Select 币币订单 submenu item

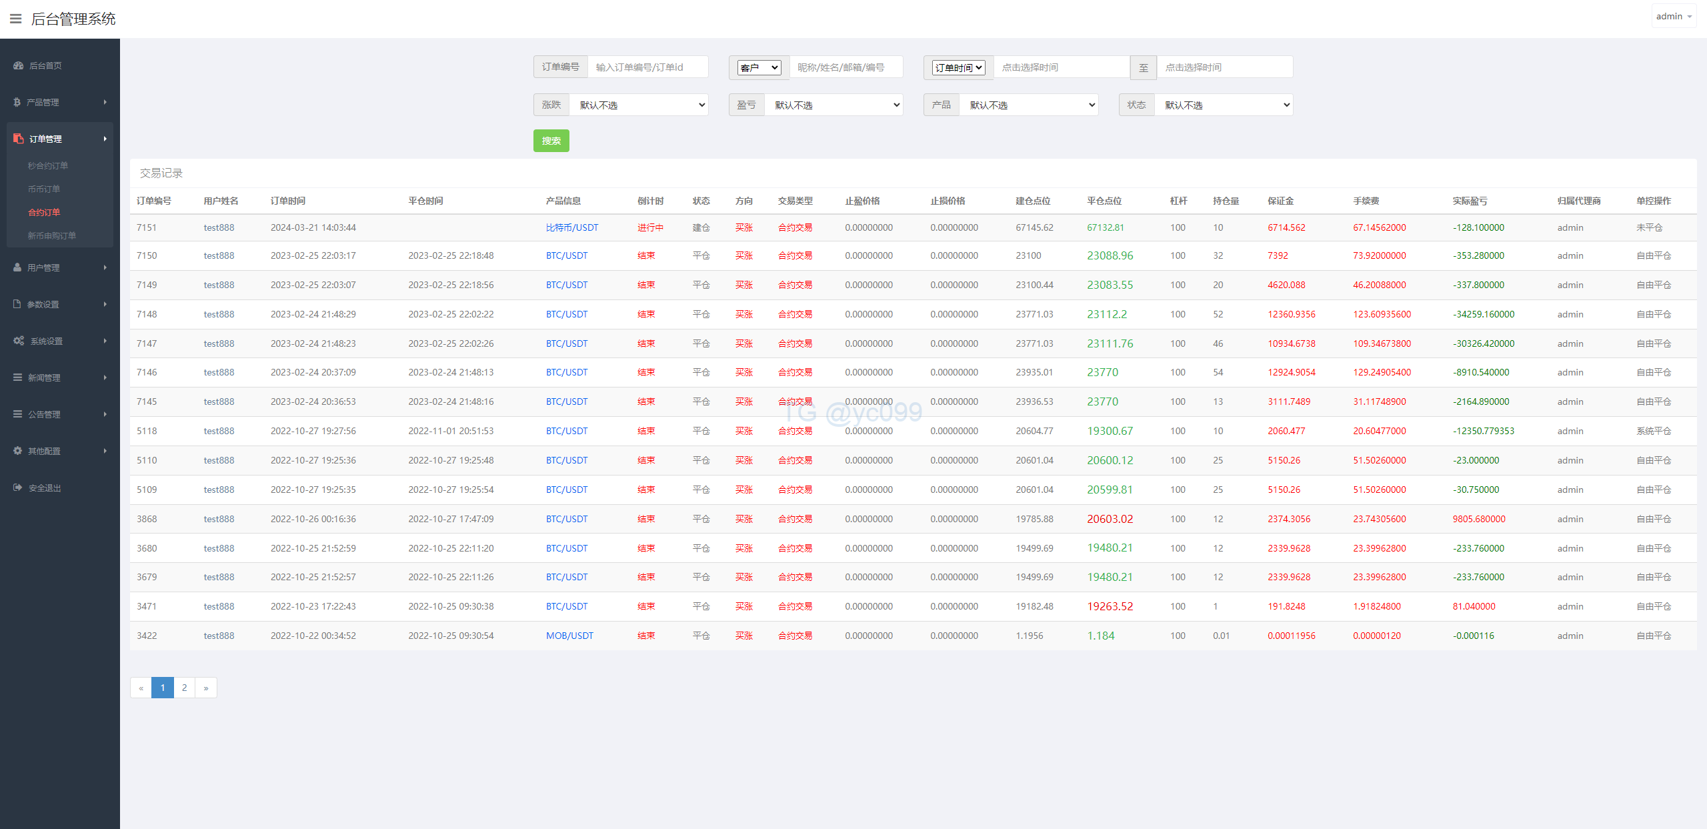point(44,189)
